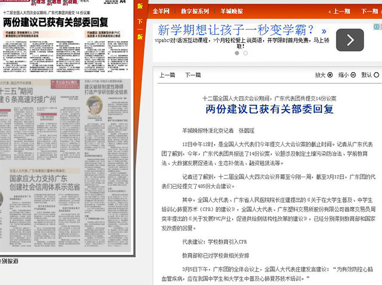Click 下一篇 next article link

tap(193, 76)
